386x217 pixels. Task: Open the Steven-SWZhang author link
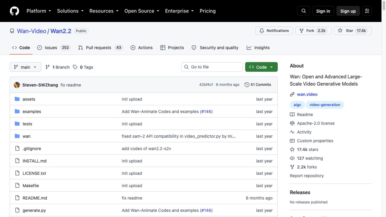click(40, 85)
